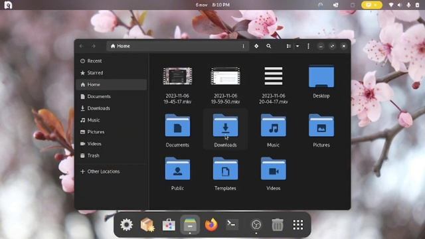Go to Documents in the sidebar
The width and height of the screenshot is (425, 239).
[x=112, y=96]
